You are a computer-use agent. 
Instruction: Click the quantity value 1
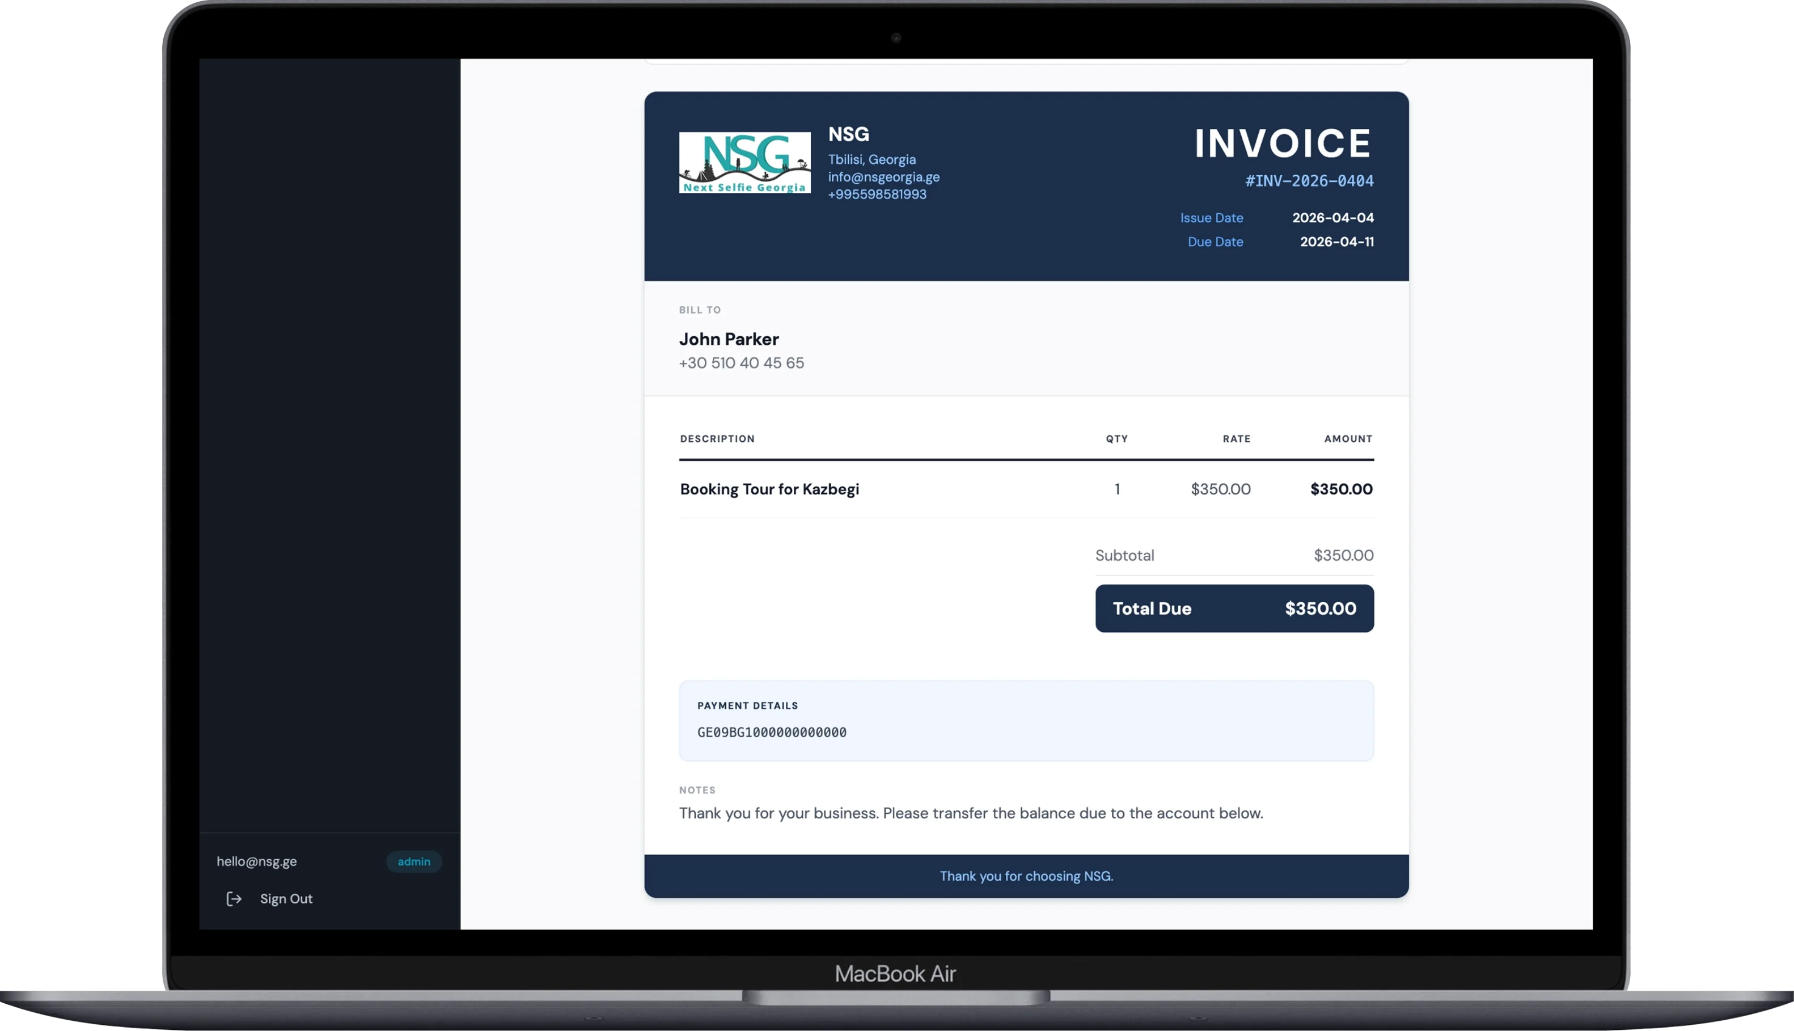(x=1117, y=489)
